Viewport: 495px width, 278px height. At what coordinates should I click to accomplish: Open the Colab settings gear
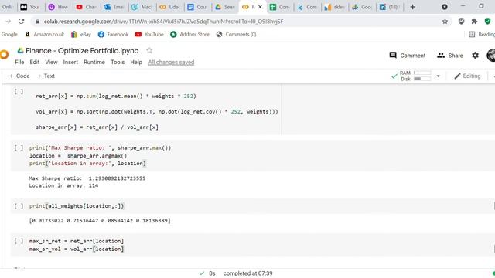tap(475, 56)
